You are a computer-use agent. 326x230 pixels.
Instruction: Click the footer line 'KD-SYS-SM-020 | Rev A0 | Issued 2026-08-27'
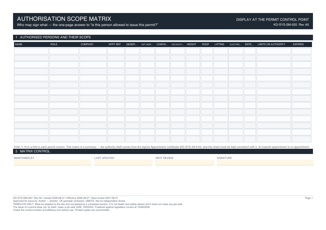pyautogui.click(x=66, y=198)
